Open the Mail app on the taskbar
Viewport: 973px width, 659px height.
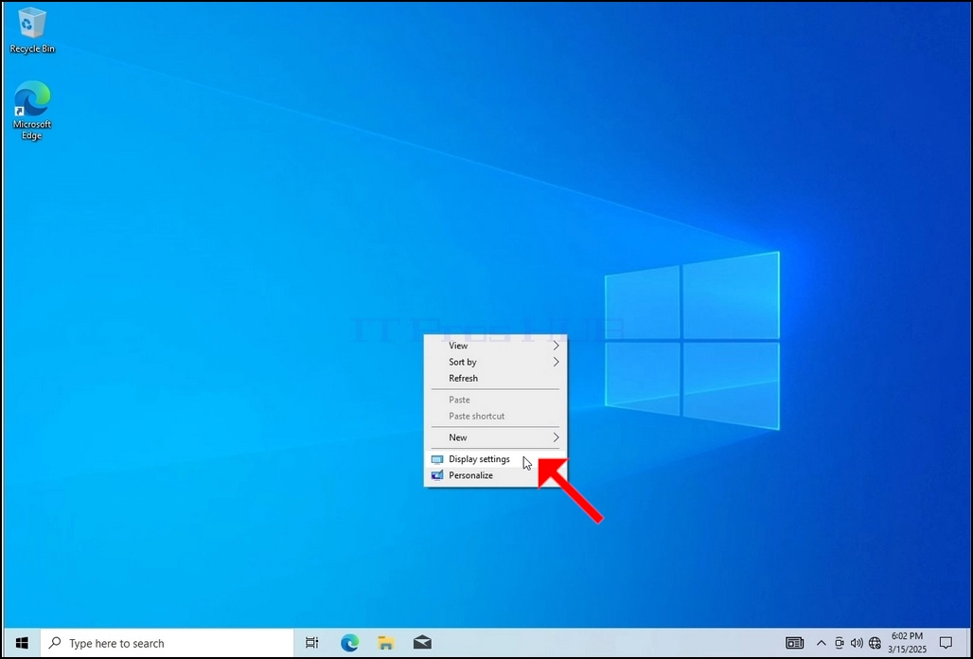422,643
